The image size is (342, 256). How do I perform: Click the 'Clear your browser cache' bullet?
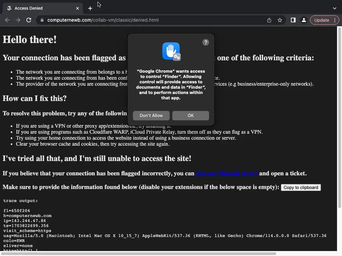(93, 144)
